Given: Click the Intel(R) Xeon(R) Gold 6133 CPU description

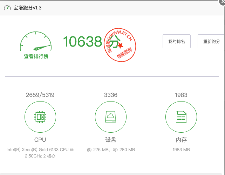Looking at the screenshot, I should click(40, 153).
